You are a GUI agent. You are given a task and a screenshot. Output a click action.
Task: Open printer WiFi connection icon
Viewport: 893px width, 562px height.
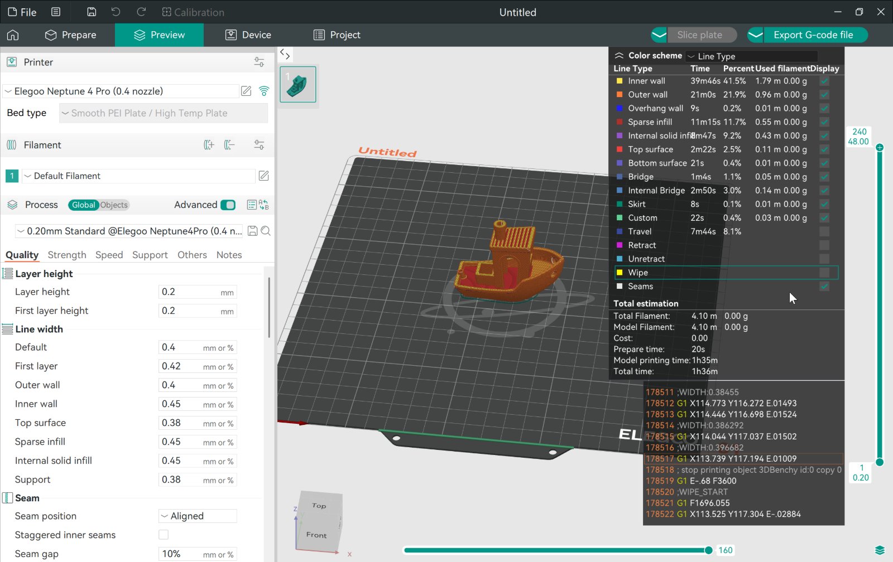pyautogui.click(x=264, y=91)
